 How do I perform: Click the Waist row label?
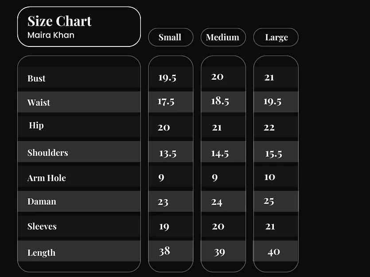tap(39, 103)
